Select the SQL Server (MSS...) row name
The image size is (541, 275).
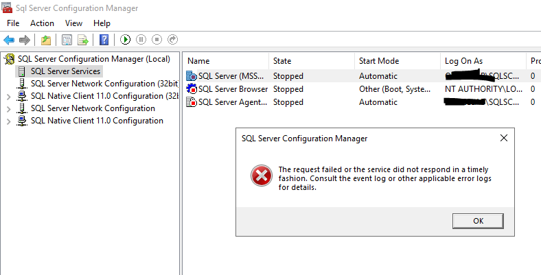(231, 76)
